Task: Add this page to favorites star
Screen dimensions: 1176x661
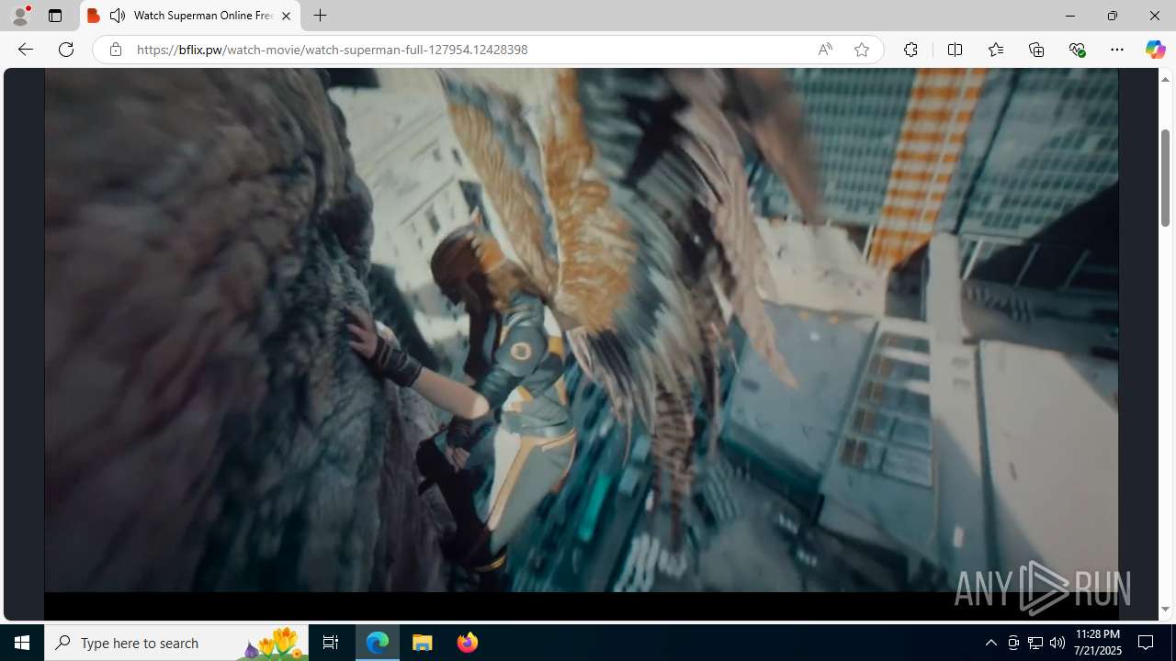Action: (862, 50)
